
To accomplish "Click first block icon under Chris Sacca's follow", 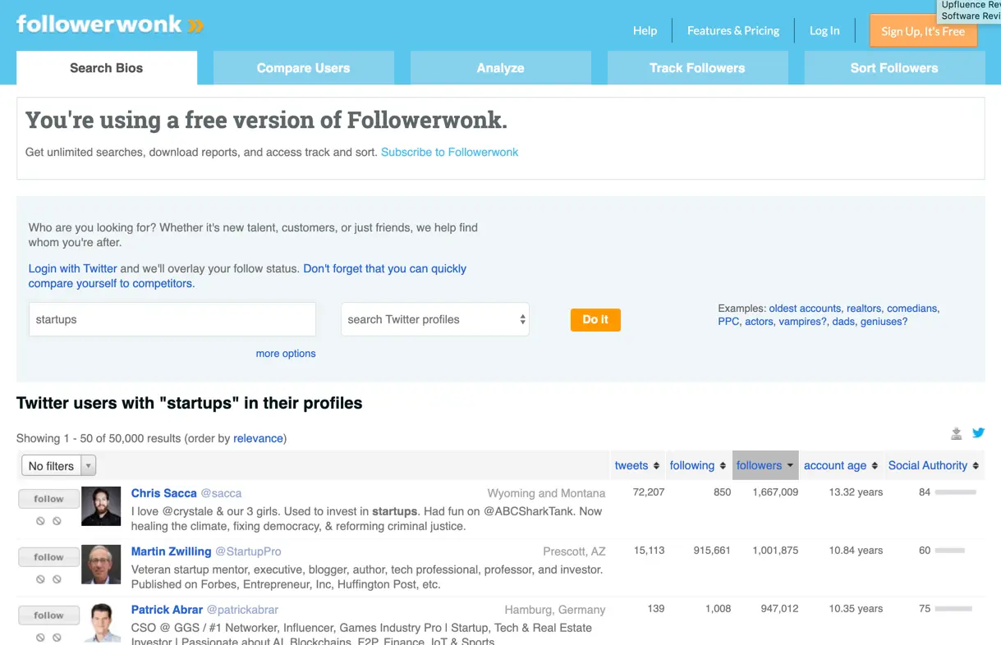I will (x=40, y=520).
